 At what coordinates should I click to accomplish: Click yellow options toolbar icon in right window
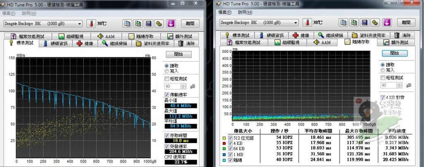pyautogui.click(x=375, y=22)
